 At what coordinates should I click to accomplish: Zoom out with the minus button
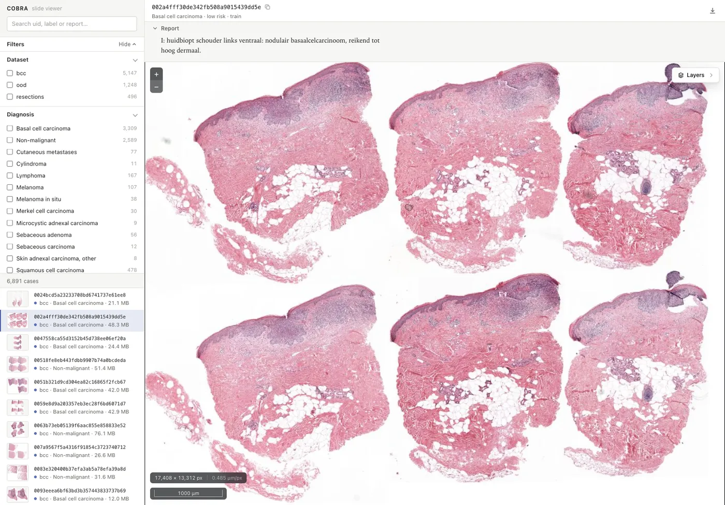click(x=156, y=87)
